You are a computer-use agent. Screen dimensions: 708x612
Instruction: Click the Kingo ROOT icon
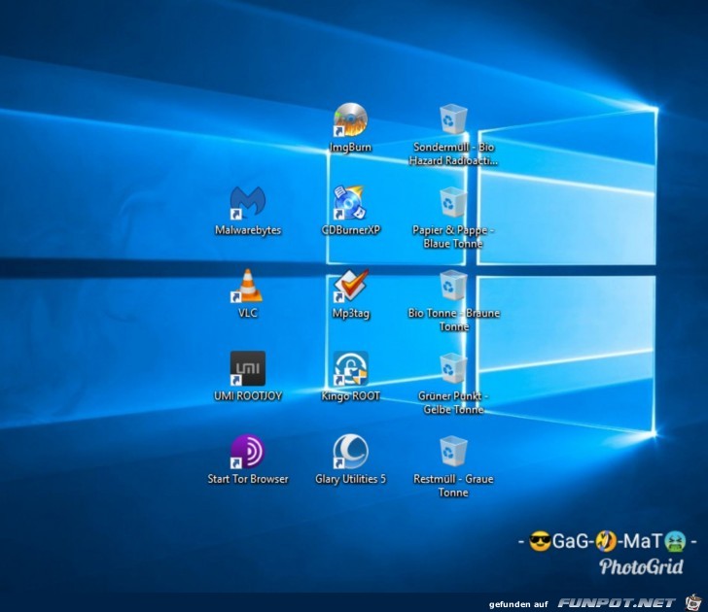coord(351,368)
